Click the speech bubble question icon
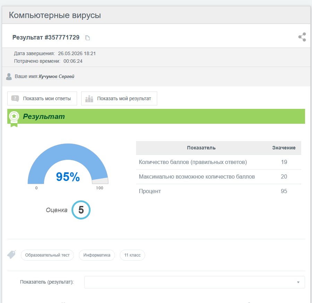The width and height of the screenshot is (312, 303). (15, 98)
